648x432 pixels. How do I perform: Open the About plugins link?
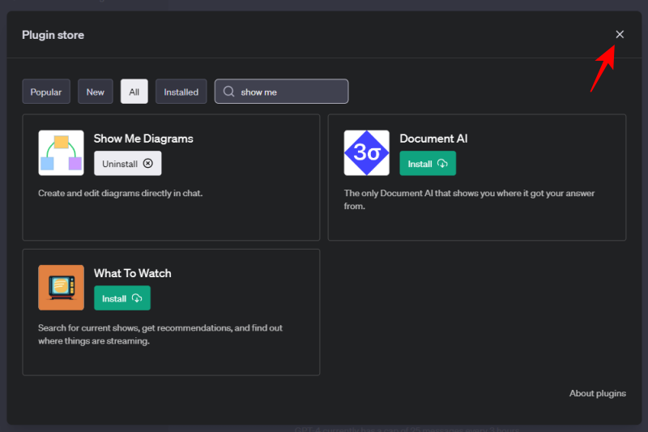597,393
